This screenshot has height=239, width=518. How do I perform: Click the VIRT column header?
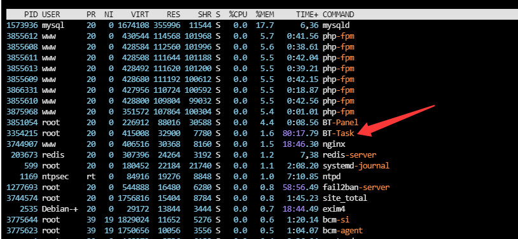pos(140,15)
